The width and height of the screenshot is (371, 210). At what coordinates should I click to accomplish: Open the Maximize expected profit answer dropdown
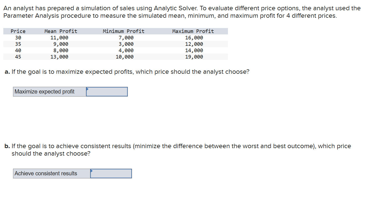(107, 92)
